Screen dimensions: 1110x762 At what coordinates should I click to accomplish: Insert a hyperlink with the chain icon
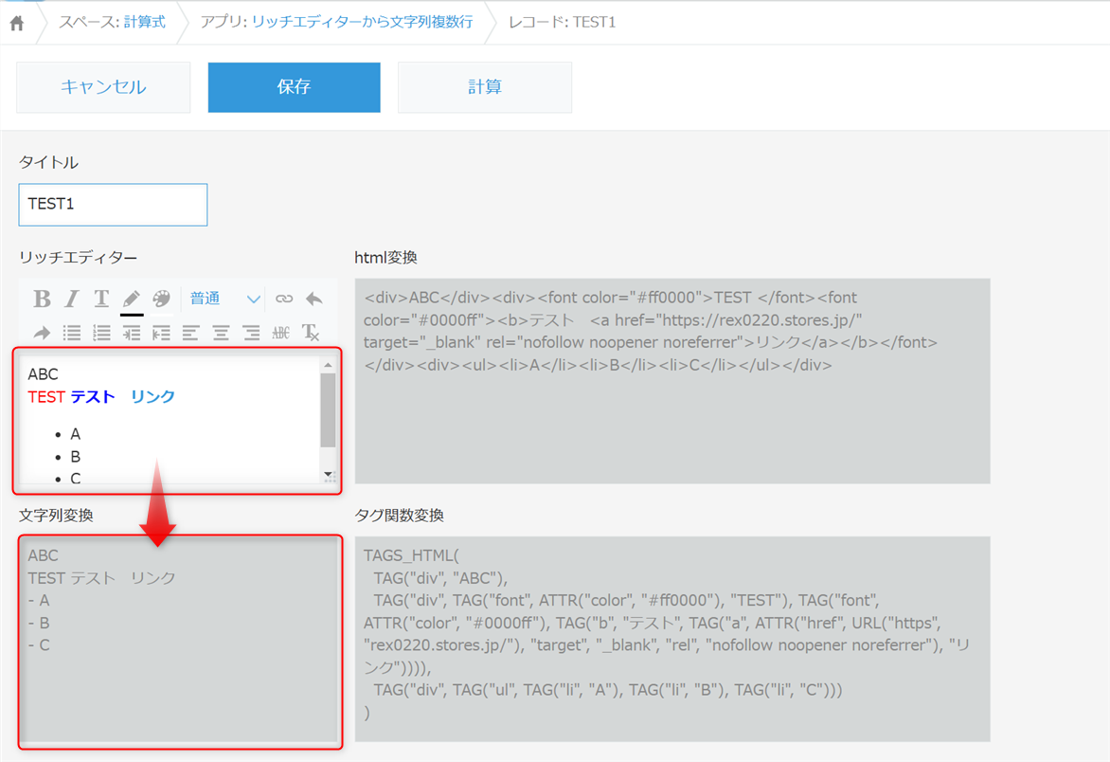(x=284, y=299)
